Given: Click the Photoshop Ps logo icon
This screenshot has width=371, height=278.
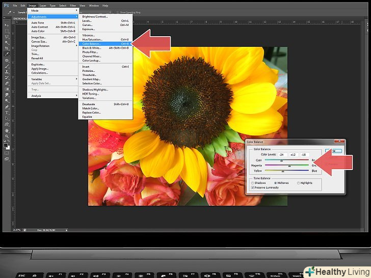Looking at the screenshot, I should [6, 5].
